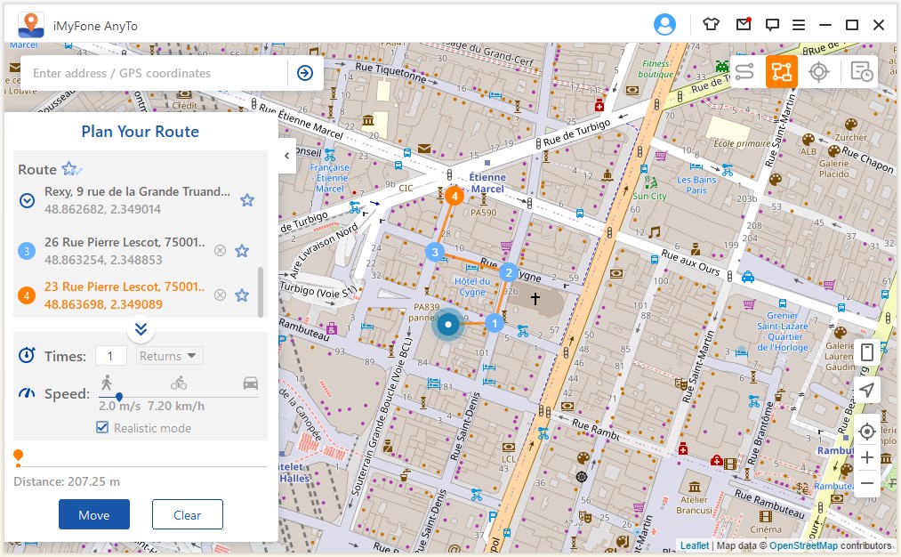
Task: Select the multi-spot route mode icon
Action: [782, 72]
